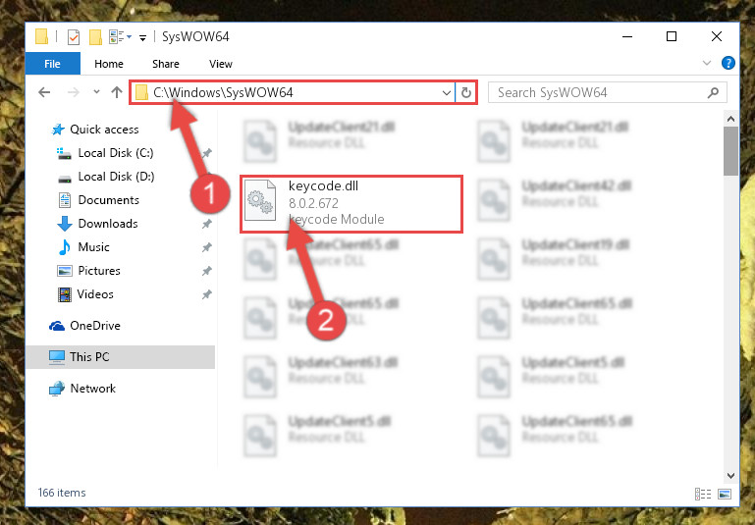755x525 pixels.
Task: Open the View ribbon tab
Action: pyautogui.click(x=221, y=64)
